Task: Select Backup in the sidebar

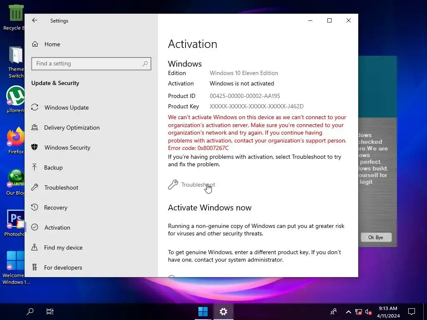Action: [x=53, y=167]
